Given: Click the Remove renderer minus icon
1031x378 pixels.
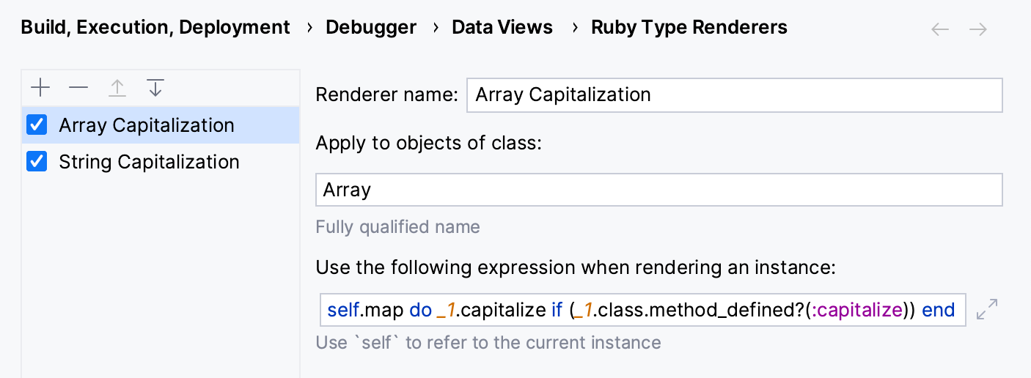Looking at the screenshot, I should pos(78,89).
